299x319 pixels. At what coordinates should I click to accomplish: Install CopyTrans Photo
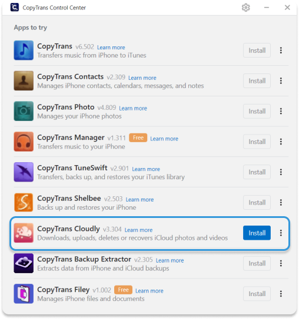[257, 111]
